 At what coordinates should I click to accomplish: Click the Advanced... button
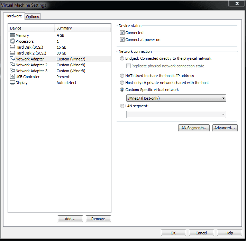pos(225,128)
